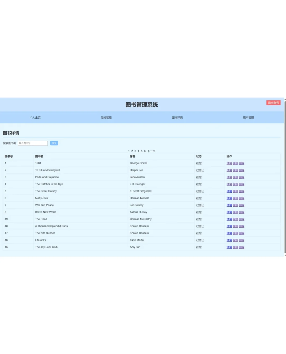This screenshot has height=354, width=286.
Task: Edit the entry for To Kill a Mockingbird
Action: (235, 170)
